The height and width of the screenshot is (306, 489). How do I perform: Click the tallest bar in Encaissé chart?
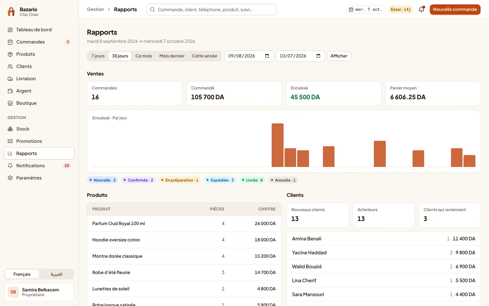pos(277,145)
